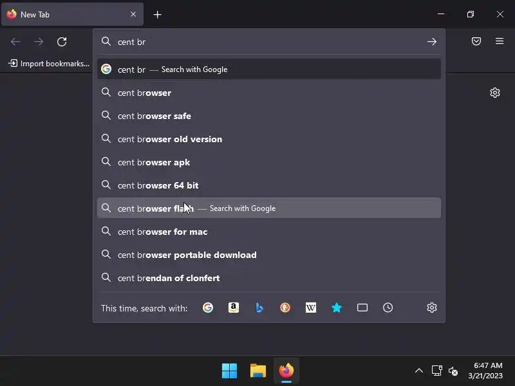
Task: Search this time with DuckDuckGo
Action: pos(285,308)
